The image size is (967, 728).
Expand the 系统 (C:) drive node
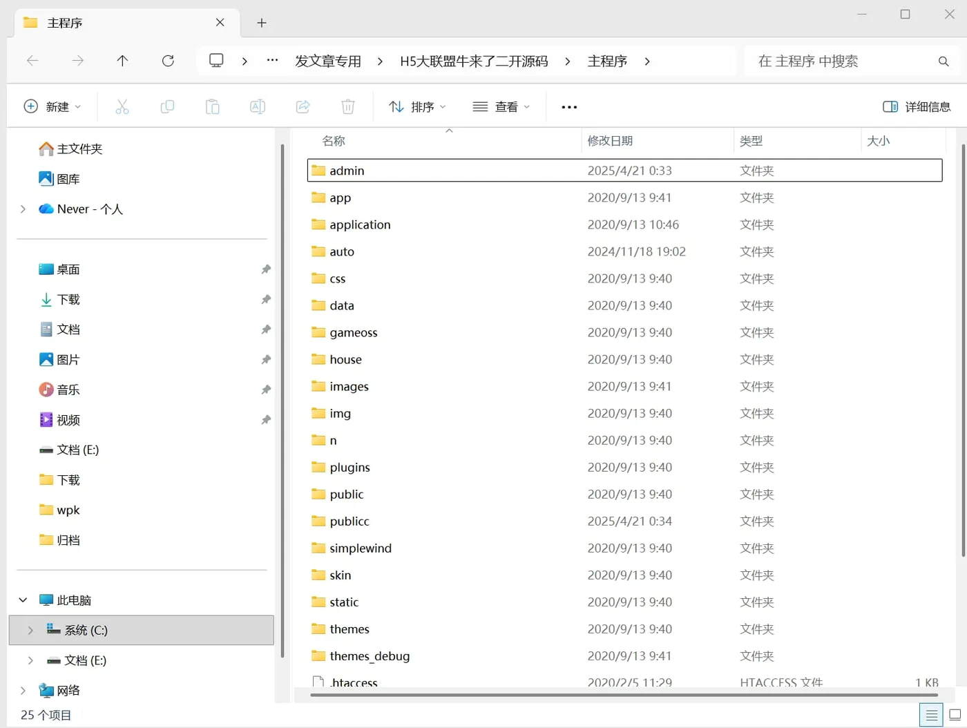pos(30,630)
